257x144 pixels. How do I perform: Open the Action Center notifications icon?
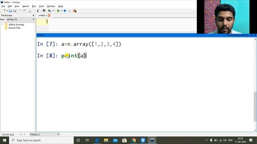251,140
